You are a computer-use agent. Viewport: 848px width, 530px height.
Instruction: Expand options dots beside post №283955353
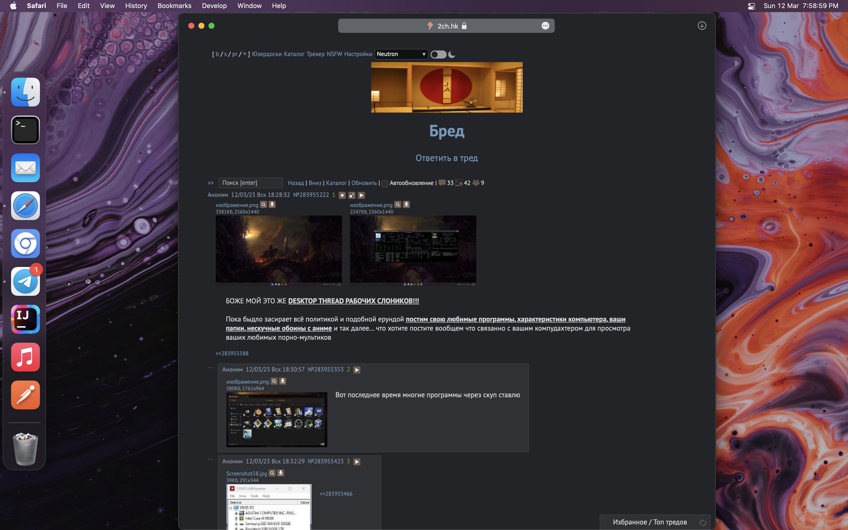click(210, 368)
